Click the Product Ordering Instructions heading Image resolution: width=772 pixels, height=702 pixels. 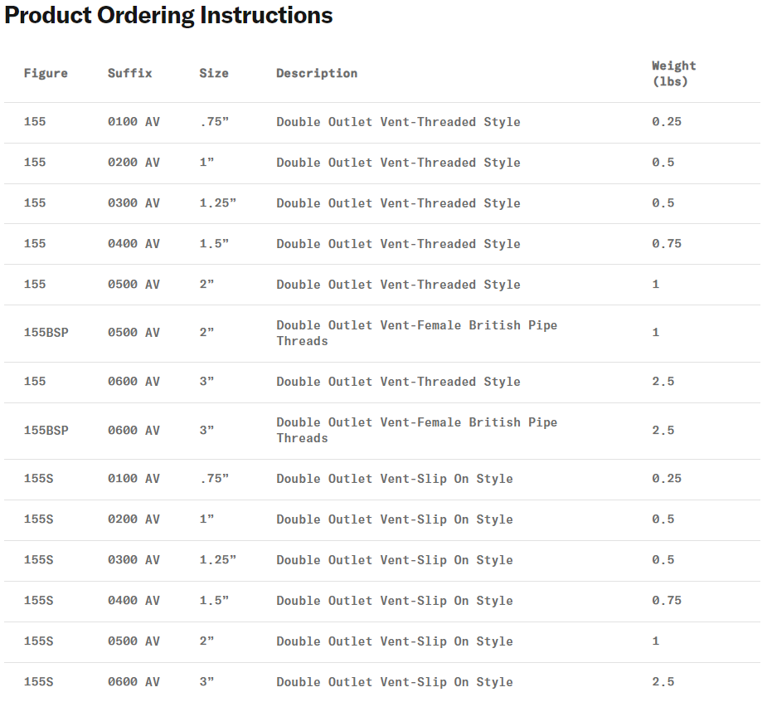click(168, 16)
